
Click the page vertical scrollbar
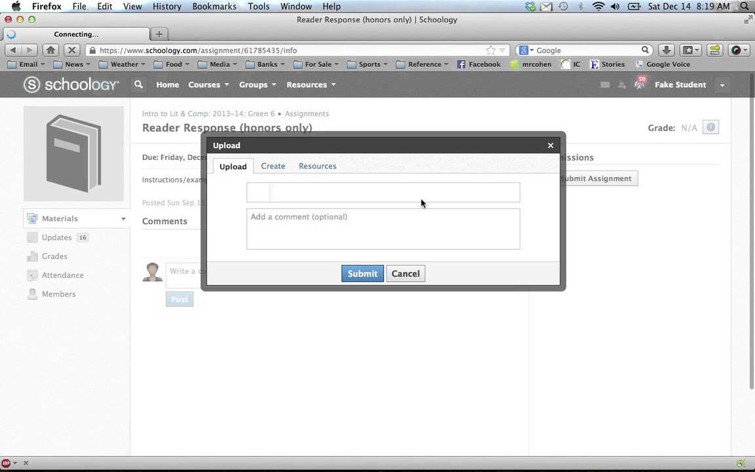(x=751, y=231)
